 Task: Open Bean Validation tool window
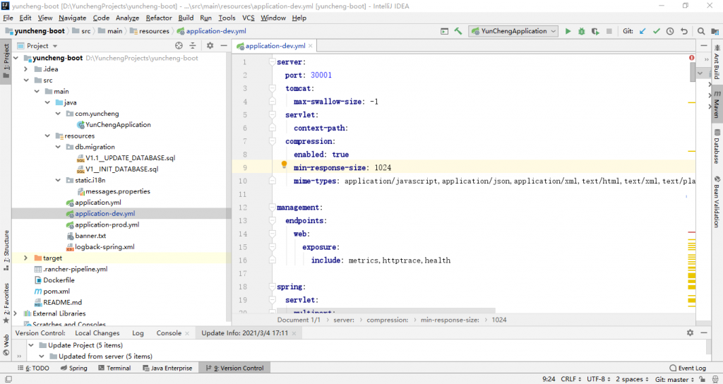tap(717, 201)
